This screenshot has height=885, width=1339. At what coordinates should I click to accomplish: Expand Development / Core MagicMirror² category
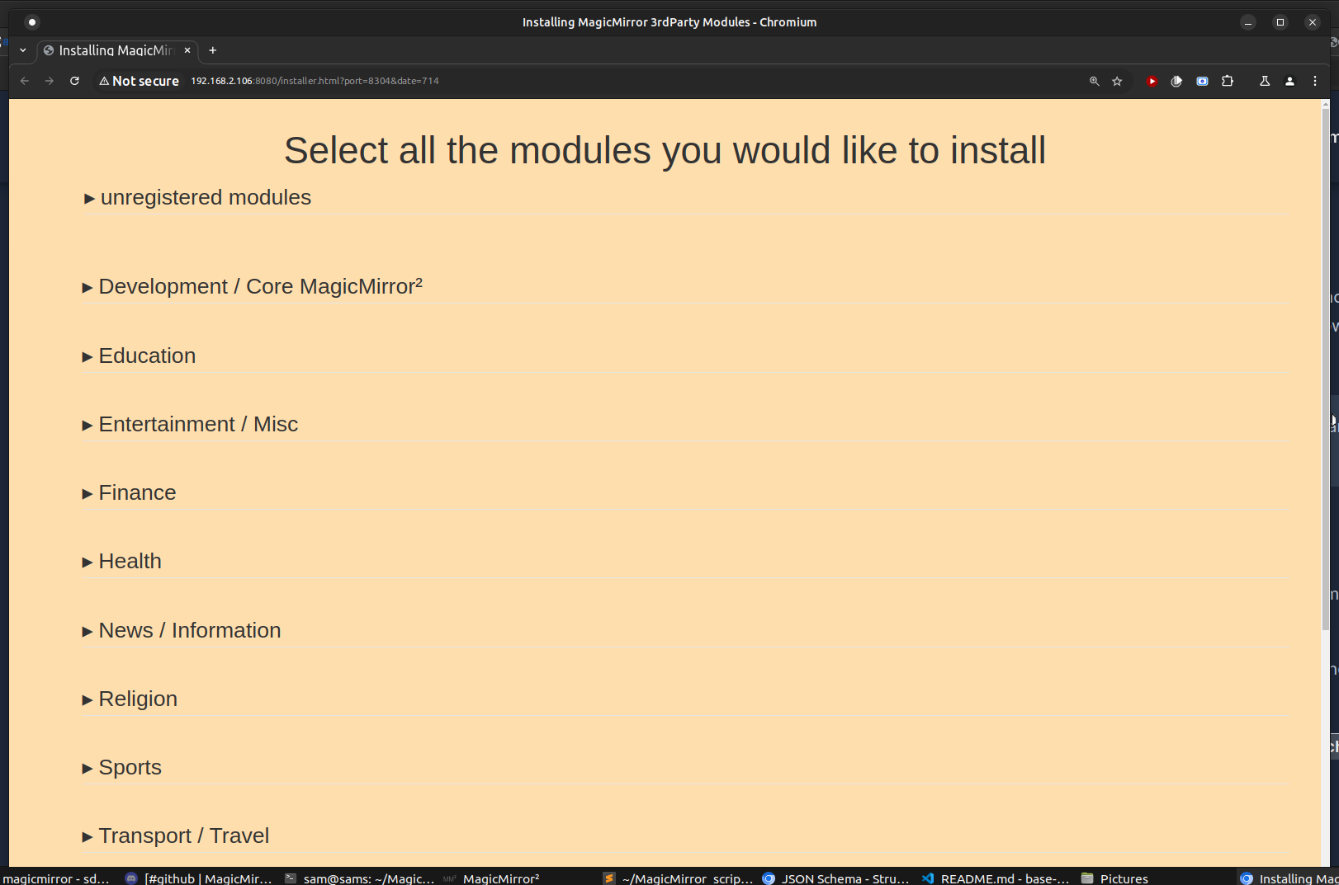point(253,286)
